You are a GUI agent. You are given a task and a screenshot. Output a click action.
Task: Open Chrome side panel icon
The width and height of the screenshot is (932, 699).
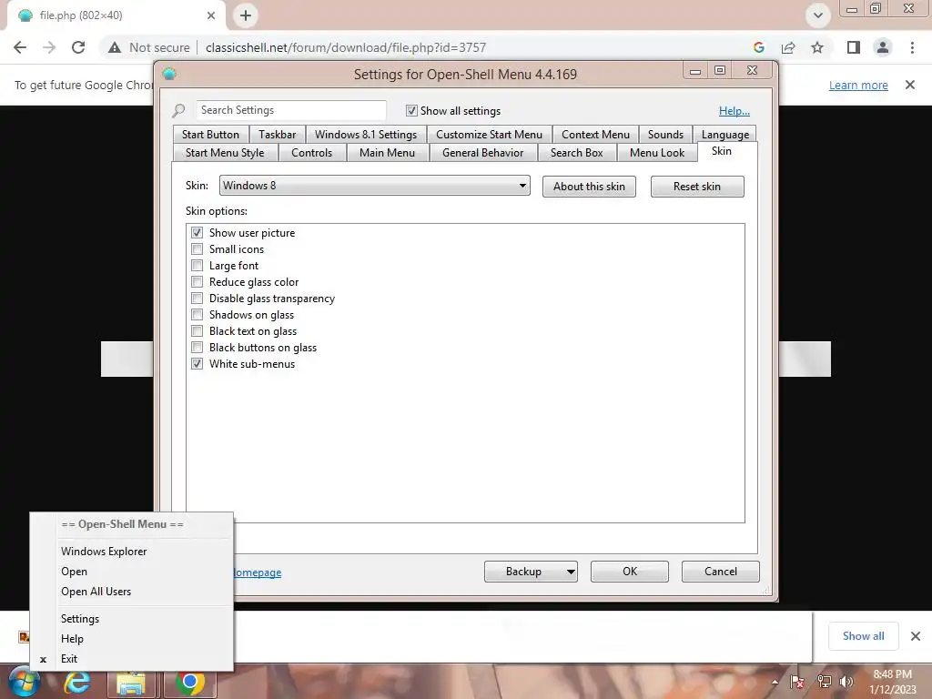point(854,47)
